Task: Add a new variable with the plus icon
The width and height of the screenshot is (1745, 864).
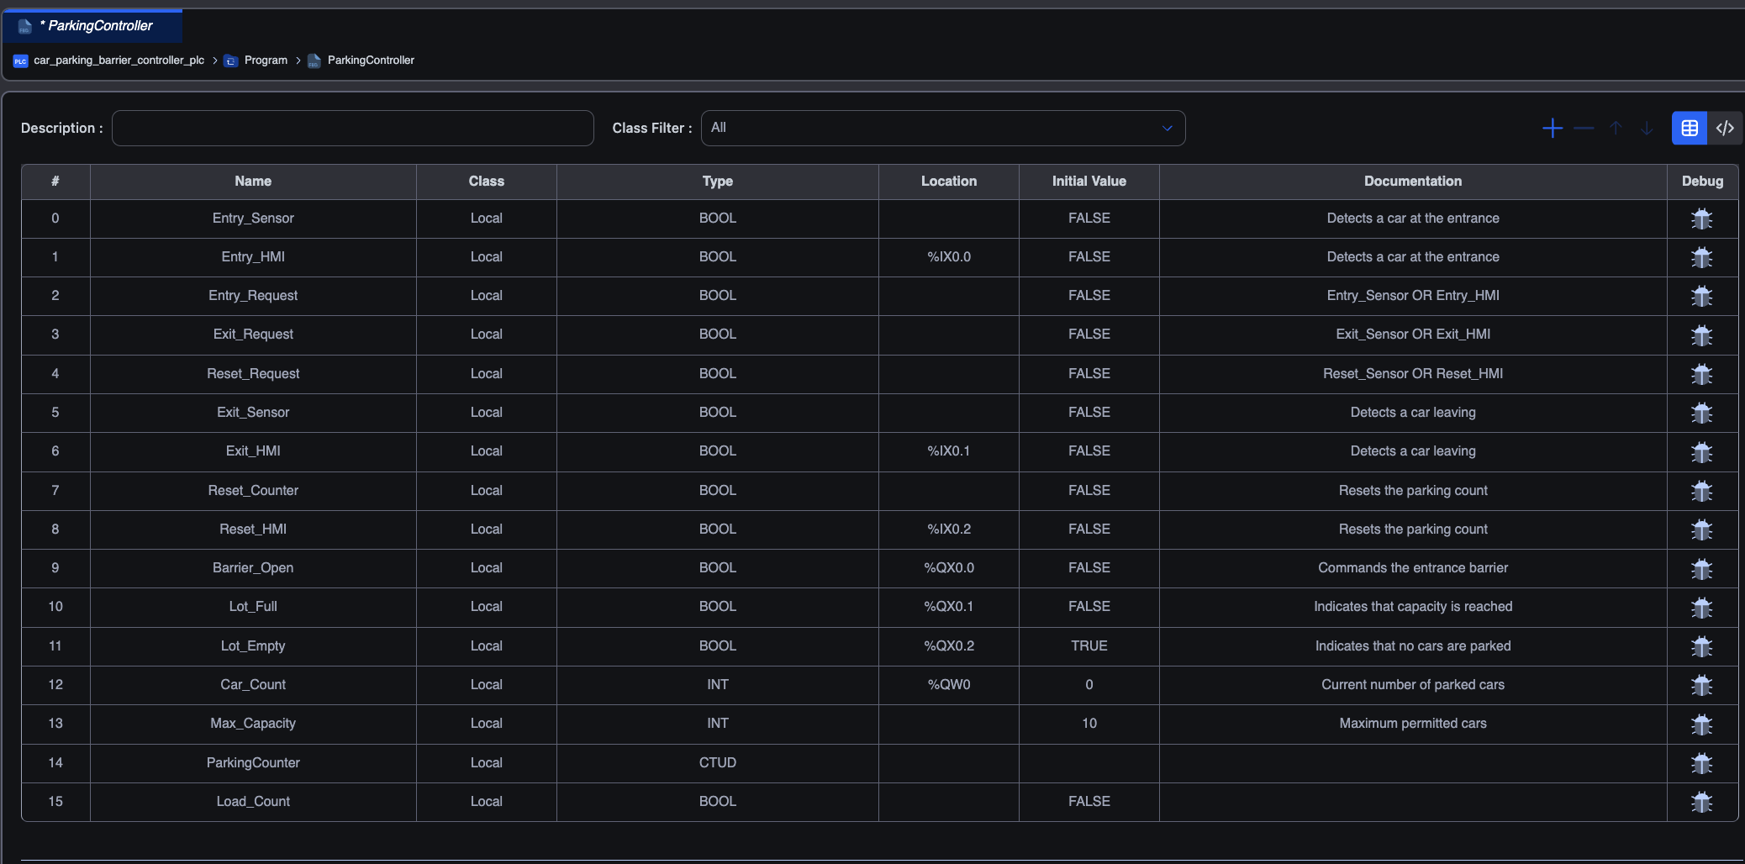Action: [x=1553, y=128]
